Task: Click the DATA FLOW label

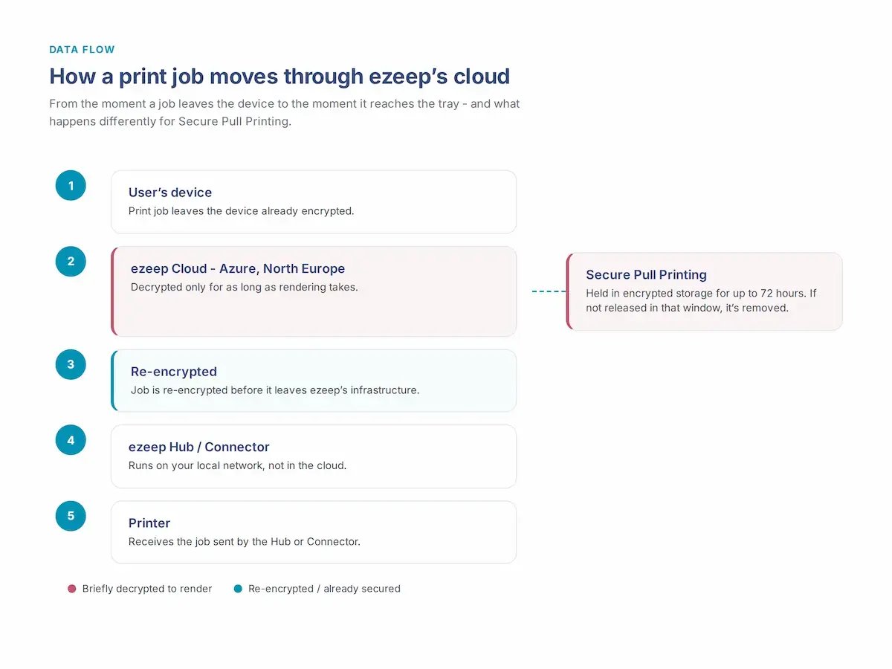Action: [x=83, y=50]
